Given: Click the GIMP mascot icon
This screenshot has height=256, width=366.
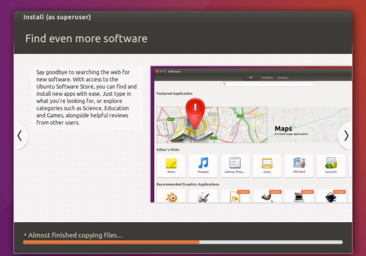Looking at the screenshot, I should (267, 196).
